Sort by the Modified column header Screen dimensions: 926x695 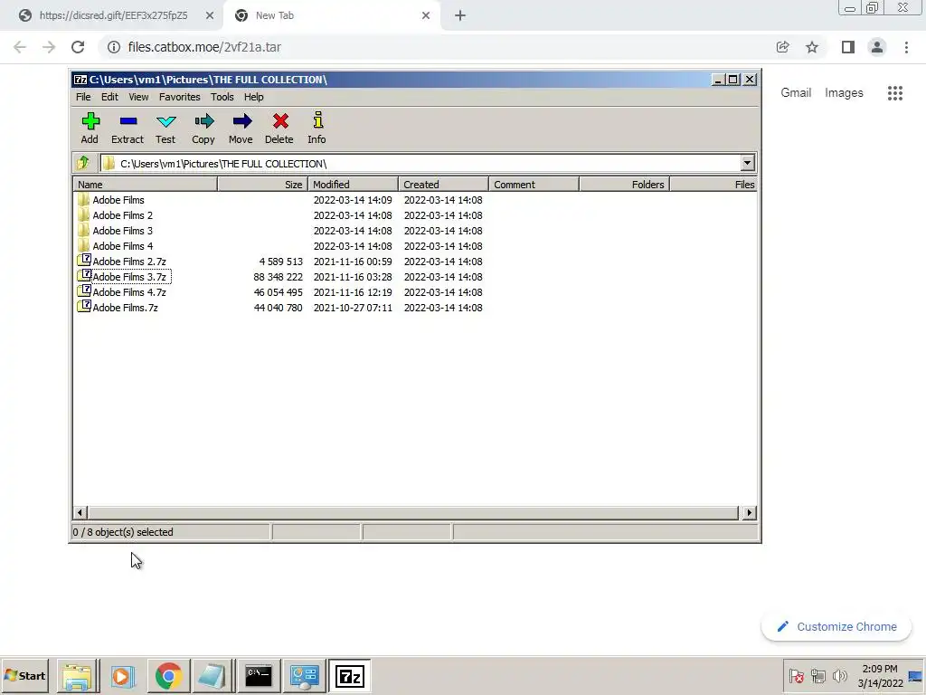point(354,185)
